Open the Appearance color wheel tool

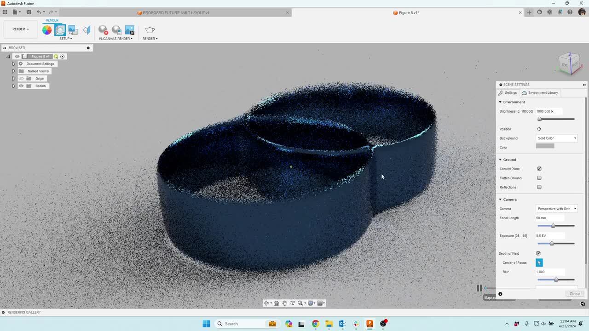pos(47,30)
